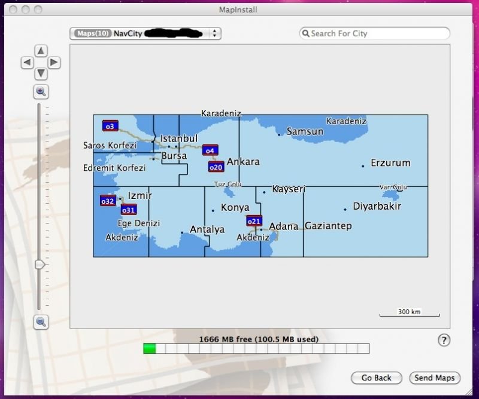The image size is (479, 399).
Task: Click the zoom level slider handle
Action: pos(40,264)
